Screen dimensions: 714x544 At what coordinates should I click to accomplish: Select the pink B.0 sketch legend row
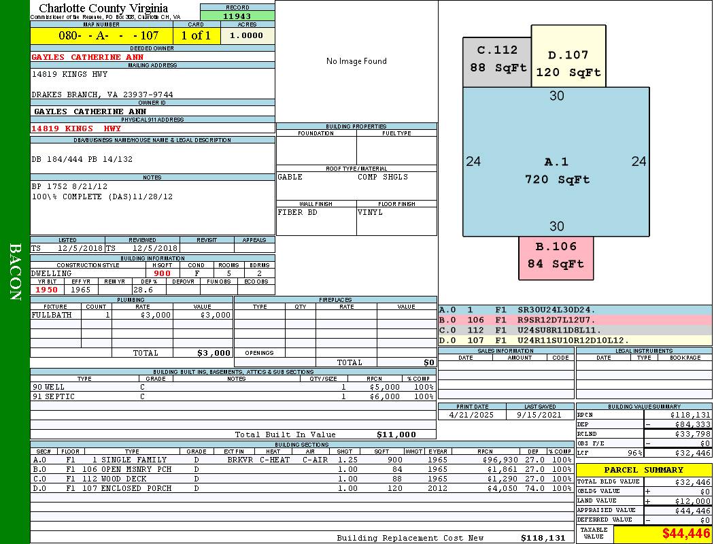[x=575, y=320]
